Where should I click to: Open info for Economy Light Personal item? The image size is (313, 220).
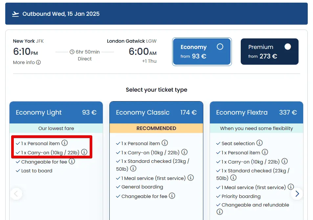[x=65, y=143]
